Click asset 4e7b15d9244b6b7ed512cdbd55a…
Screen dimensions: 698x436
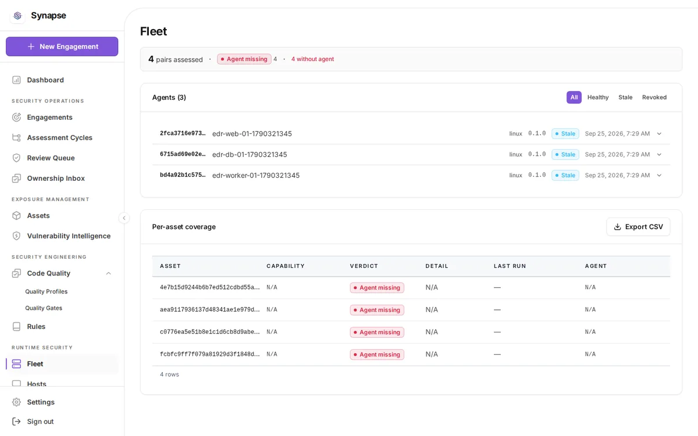pos(210,288)
